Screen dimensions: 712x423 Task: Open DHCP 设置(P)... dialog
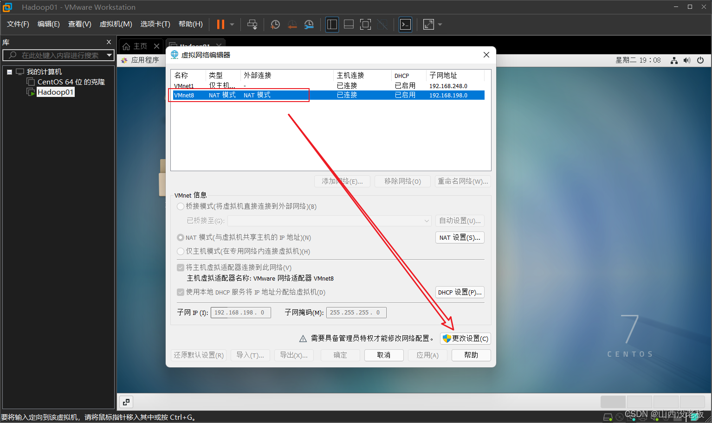click(x=460, y=292)
